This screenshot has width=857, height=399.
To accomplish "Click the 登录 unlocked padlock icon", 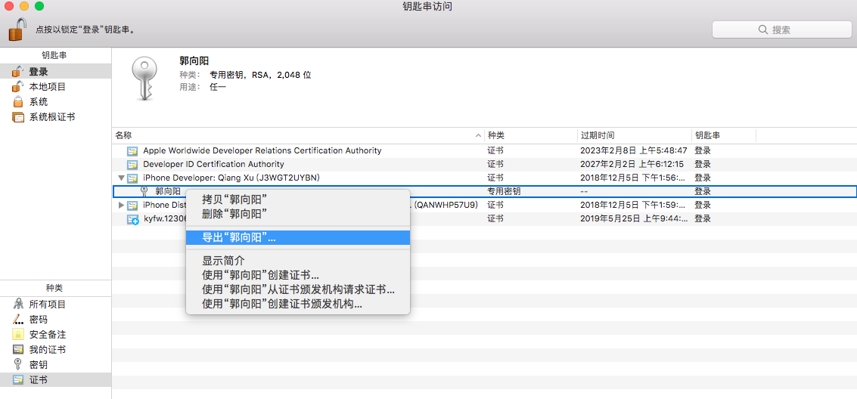I will (x=18, y=72).
